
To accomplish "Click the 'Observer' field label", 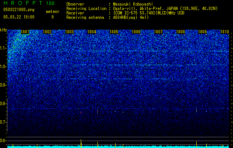I will 75,4.
